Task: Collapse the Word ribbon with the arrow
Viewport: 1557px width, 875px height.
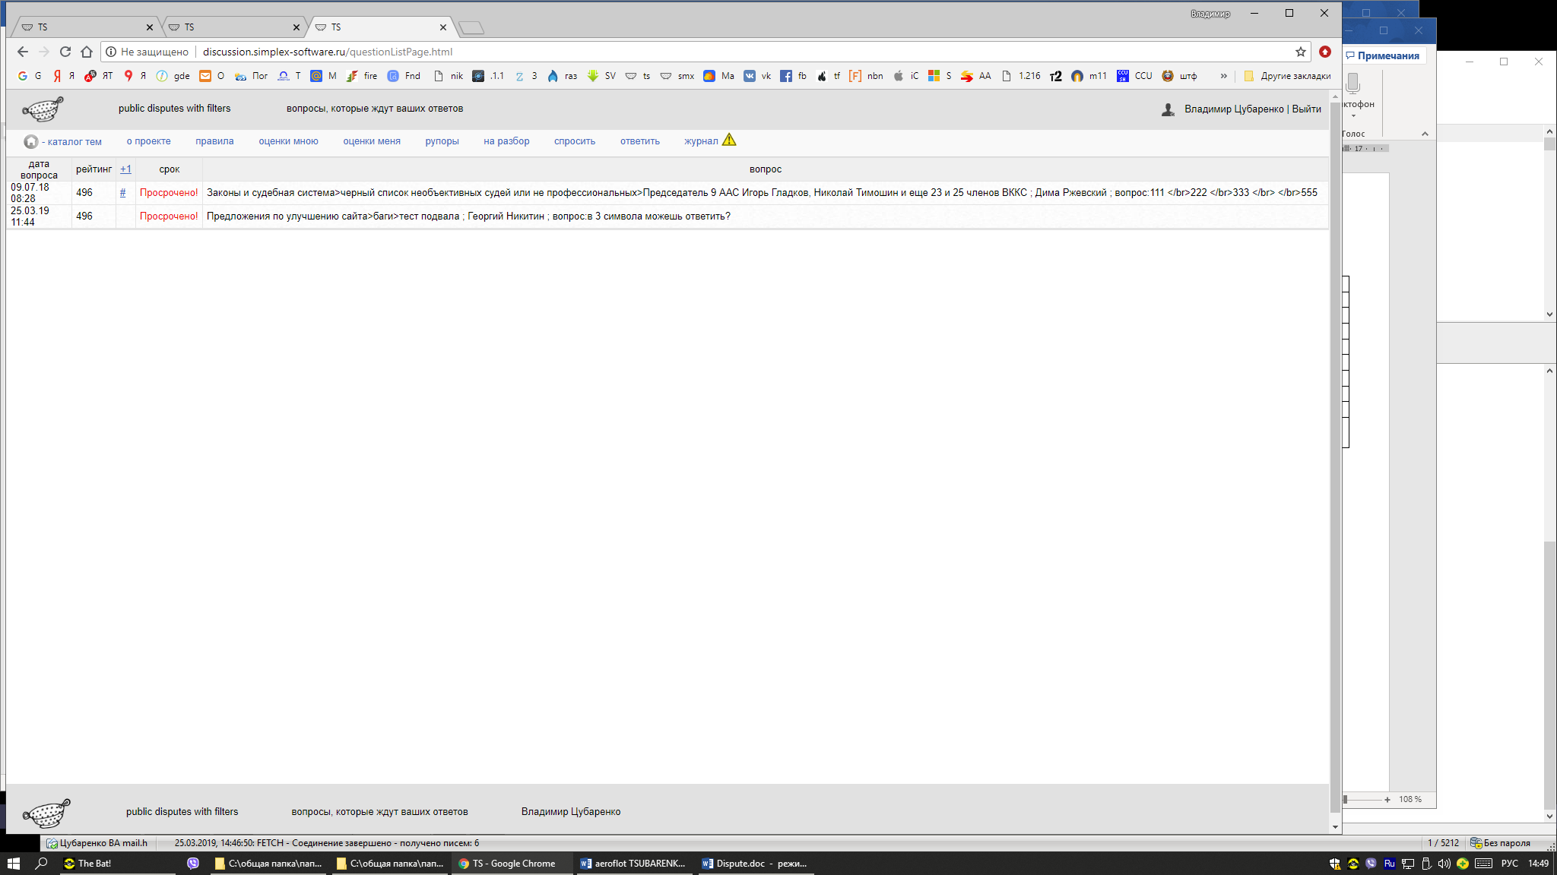Action: pos(1425,134)
